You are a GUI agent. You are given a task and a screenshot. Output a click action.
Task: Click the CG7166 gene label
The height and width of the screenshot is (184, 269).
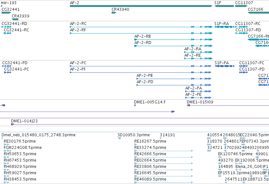(x=255, y=9)
